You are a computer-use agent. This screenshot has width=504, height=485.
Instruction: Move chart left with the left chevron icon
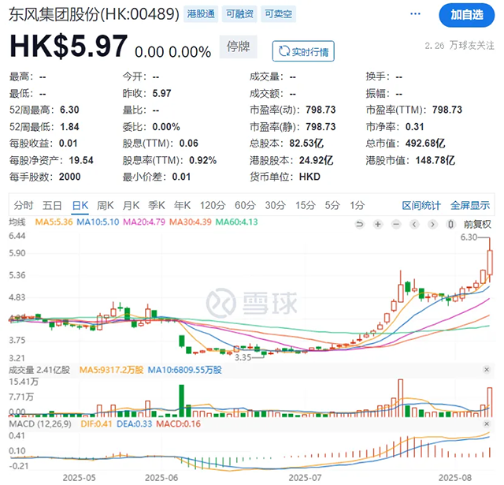coord(414,224)
